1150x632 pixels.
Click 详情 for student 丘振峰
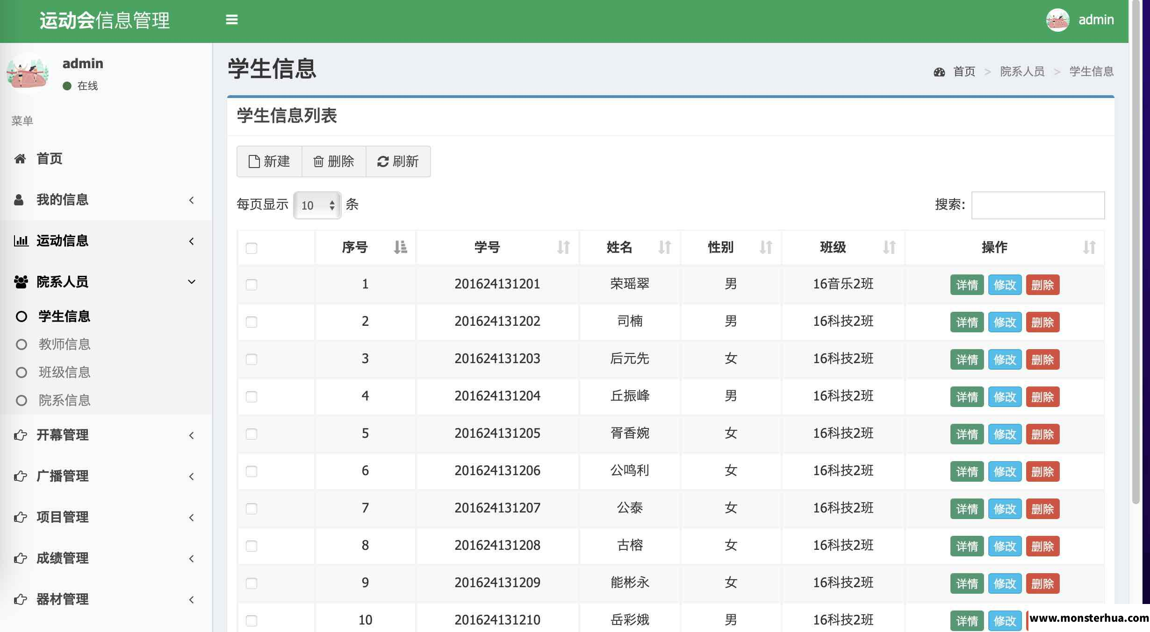pyautogui.click(x=967, y=397)
